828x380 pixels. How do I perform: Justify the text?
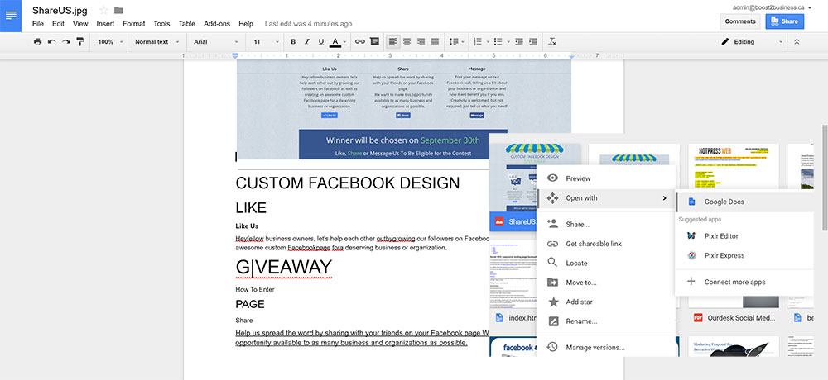tap(436, 41)
